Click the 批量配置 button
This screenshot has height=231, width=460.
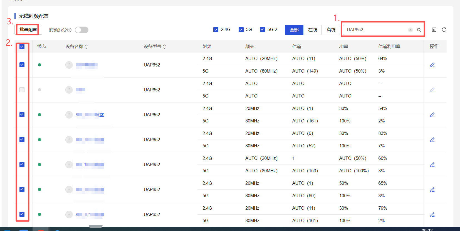(x=28, y=30)
